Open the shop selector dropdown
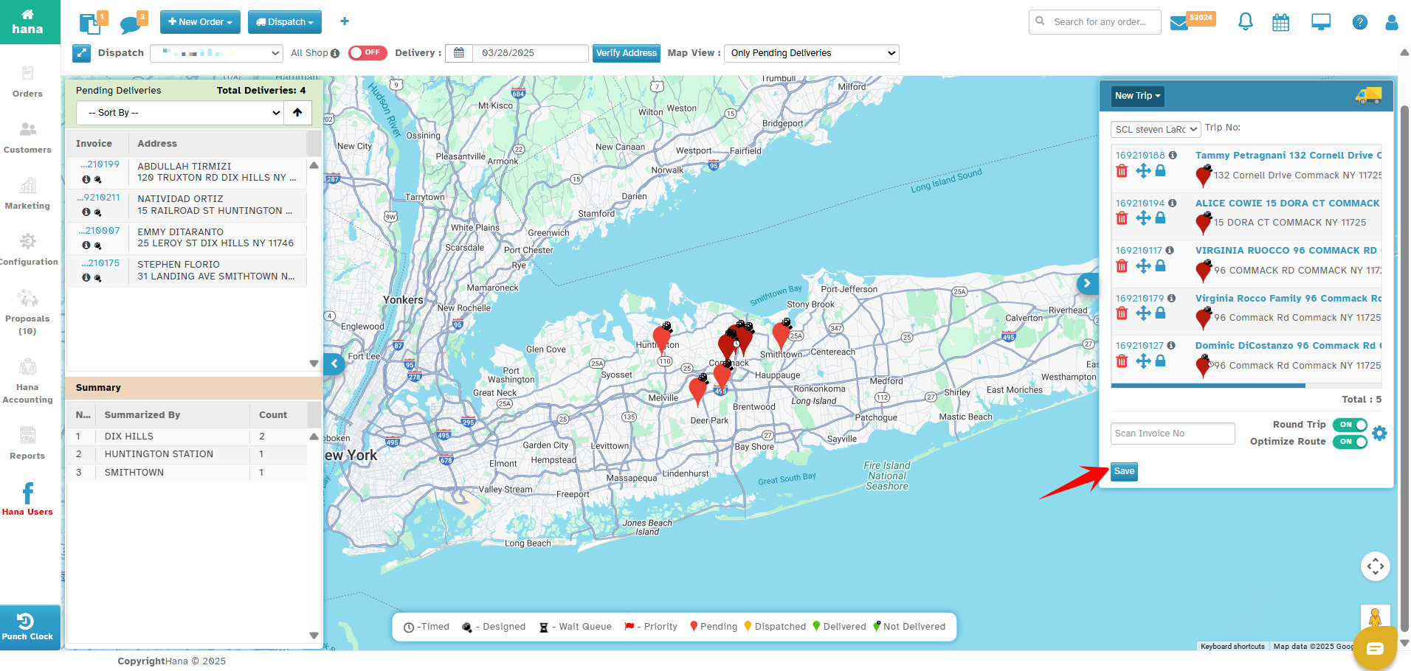 click(x=217, y=53)
